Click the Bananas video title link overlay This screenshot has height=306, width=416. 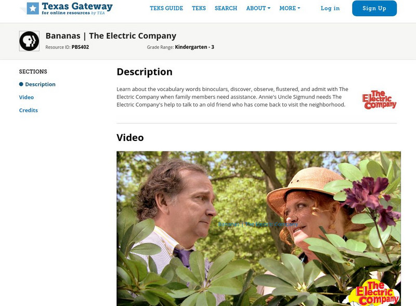click(258, 224)
